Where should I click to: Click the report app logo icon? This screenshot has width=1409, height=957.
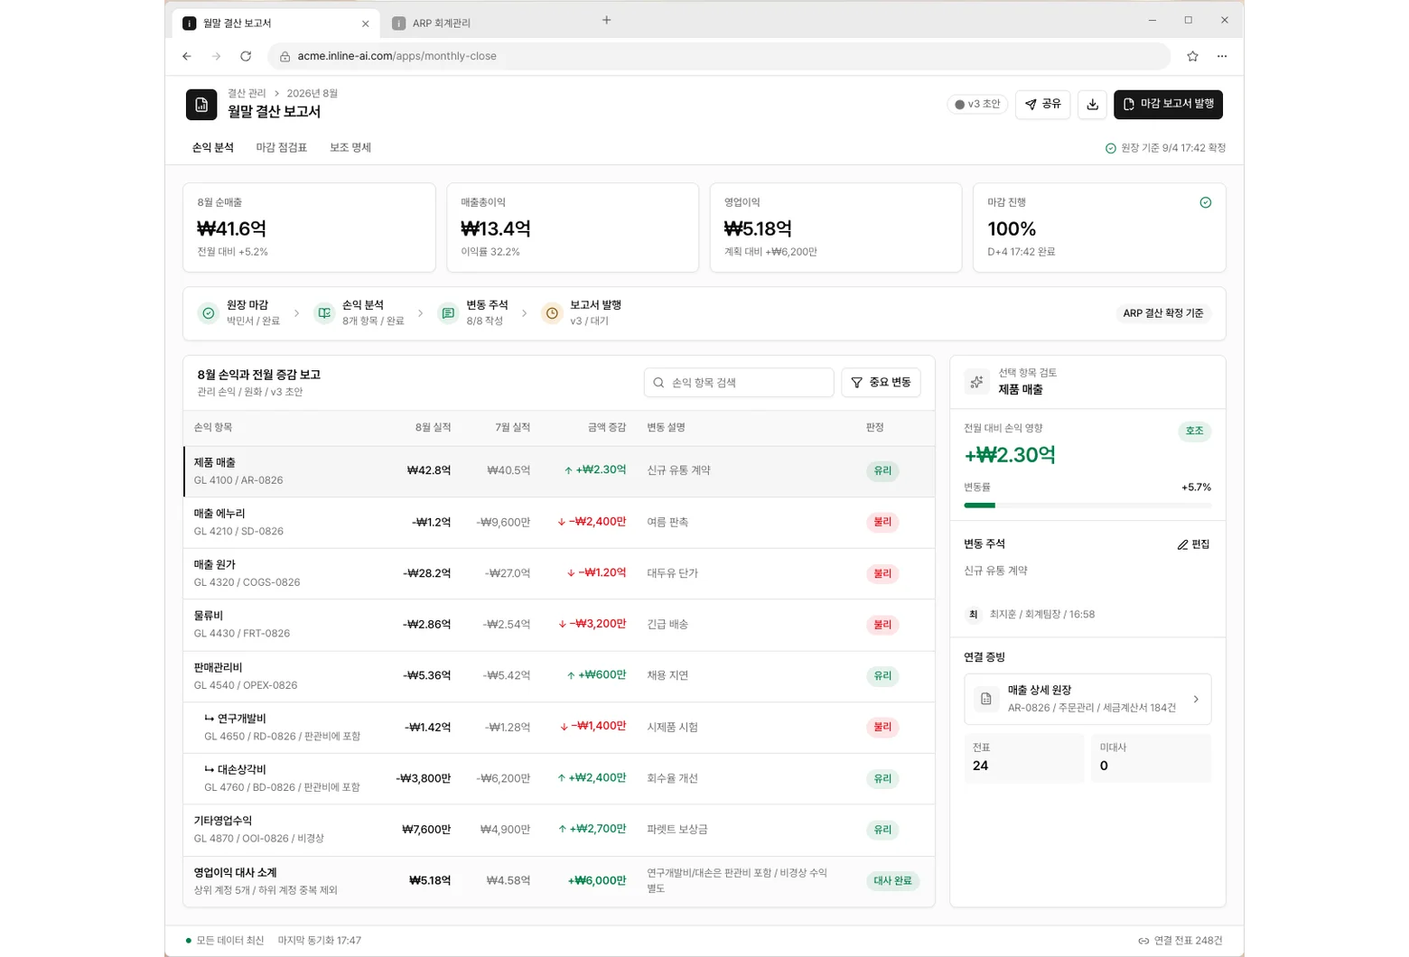coord(201,105)
